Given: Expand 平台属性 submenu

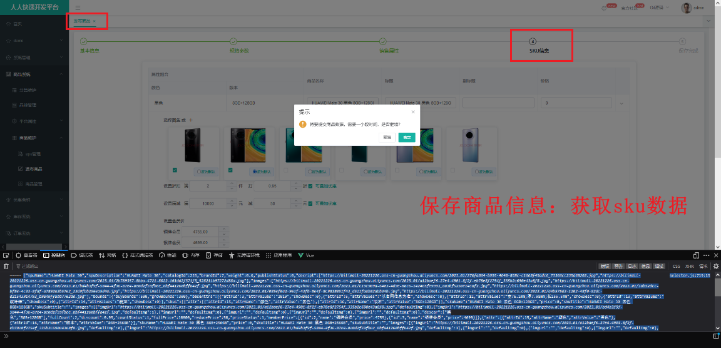Looking at the screenshot, I should coord(34,121).
